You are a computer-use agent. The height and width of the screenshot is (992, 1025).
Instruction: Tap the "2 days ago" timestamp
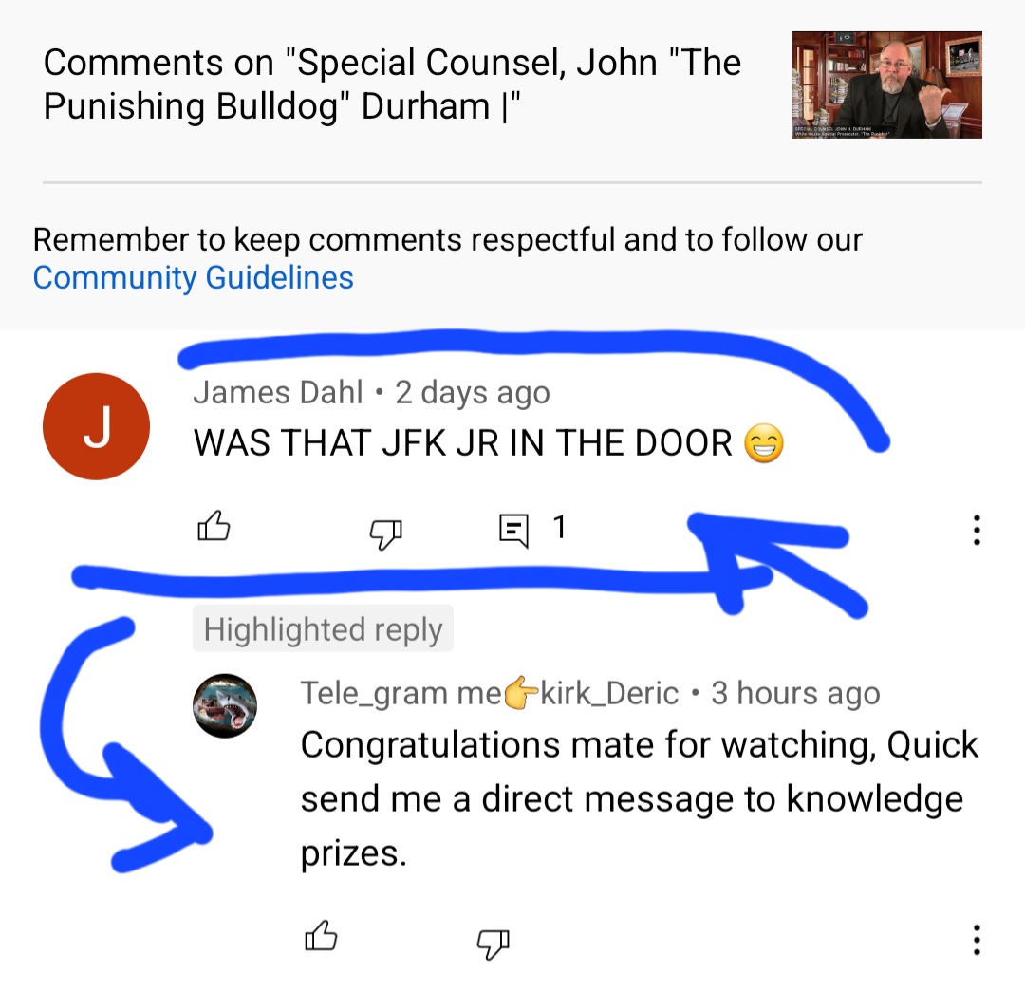pyautogui.click(x=473, y=393)
